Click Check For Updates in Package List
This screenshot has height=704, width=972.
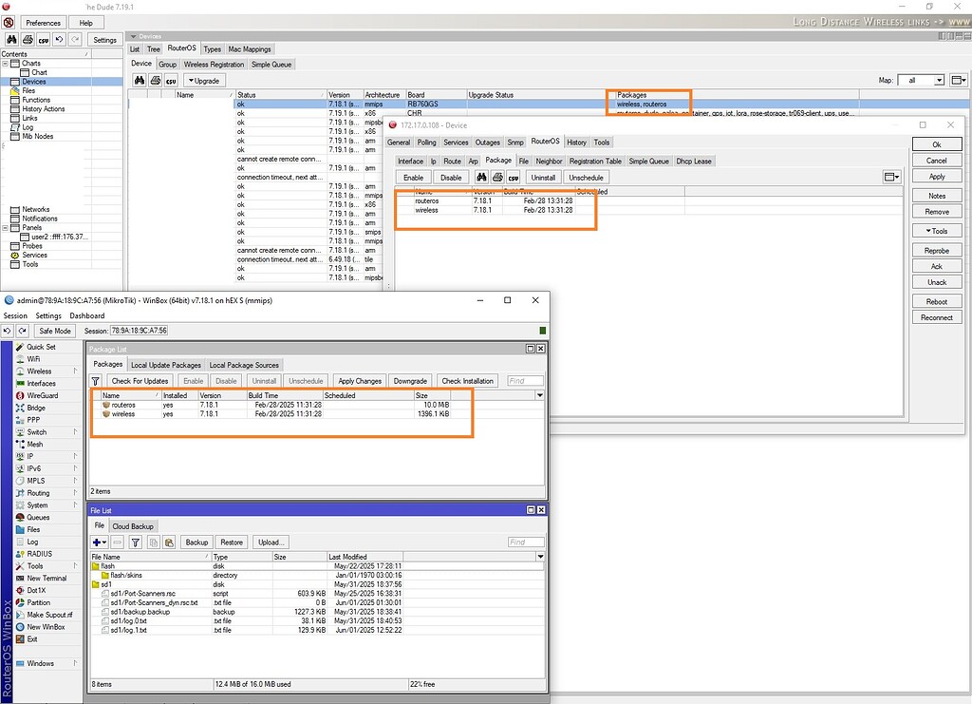tap(142, 380)
